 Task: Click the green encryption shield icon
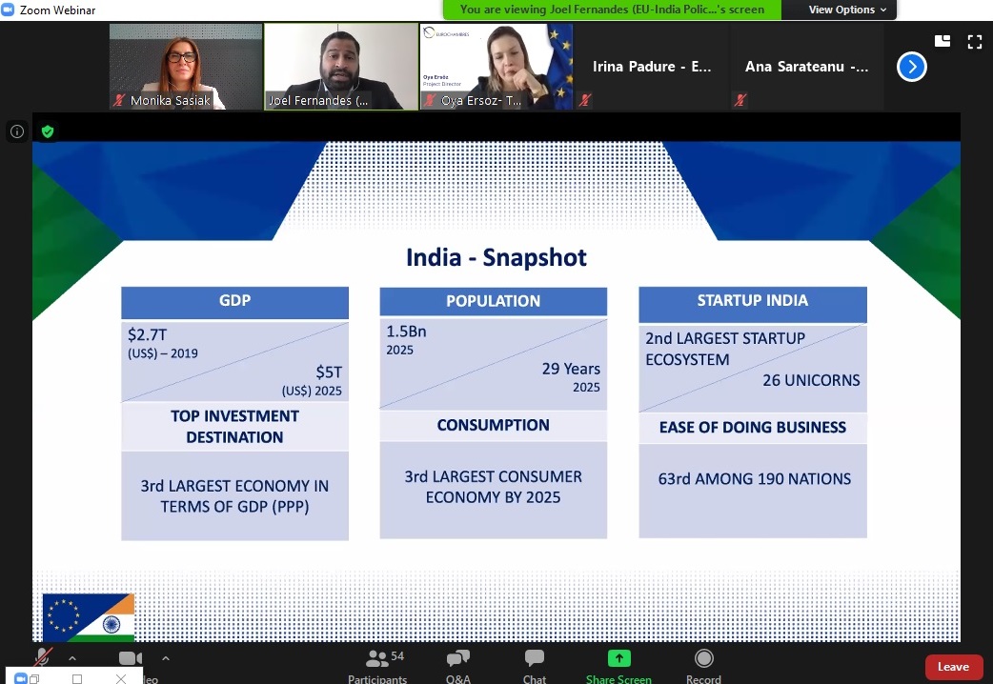(48, 131)
